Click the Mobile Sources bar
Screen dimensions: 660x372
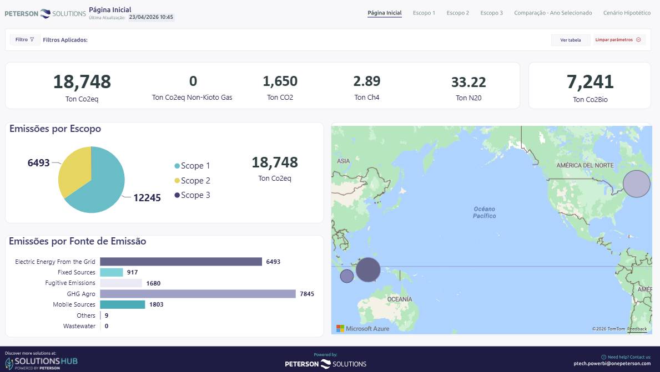[123, 304]
